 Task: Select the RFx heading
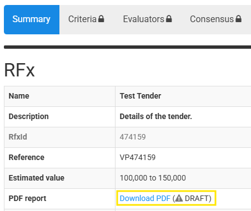19,70
